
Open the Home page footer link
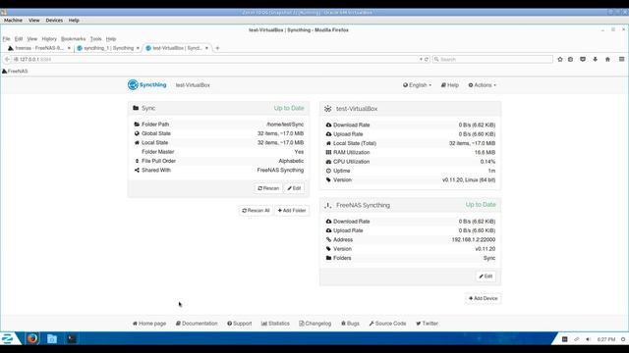click(x=149, y=324)
